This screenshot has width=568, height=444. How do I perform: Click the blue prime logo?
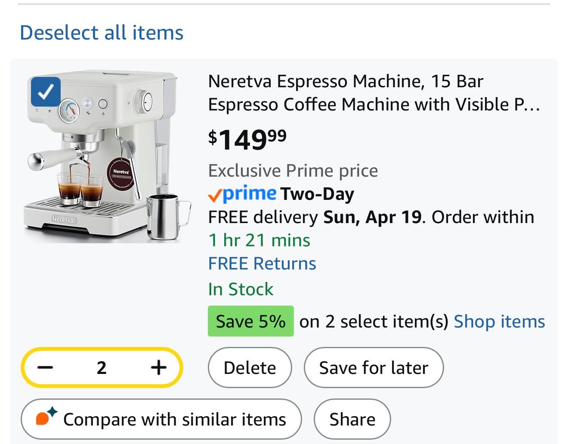pos(250,193)
